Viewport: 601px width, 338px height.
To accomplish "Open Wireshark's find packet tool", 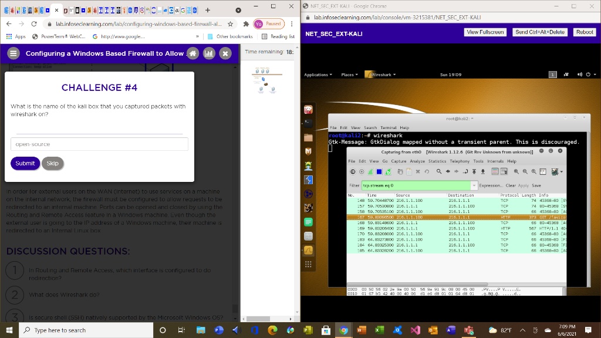I will click(x=439, y=171).
